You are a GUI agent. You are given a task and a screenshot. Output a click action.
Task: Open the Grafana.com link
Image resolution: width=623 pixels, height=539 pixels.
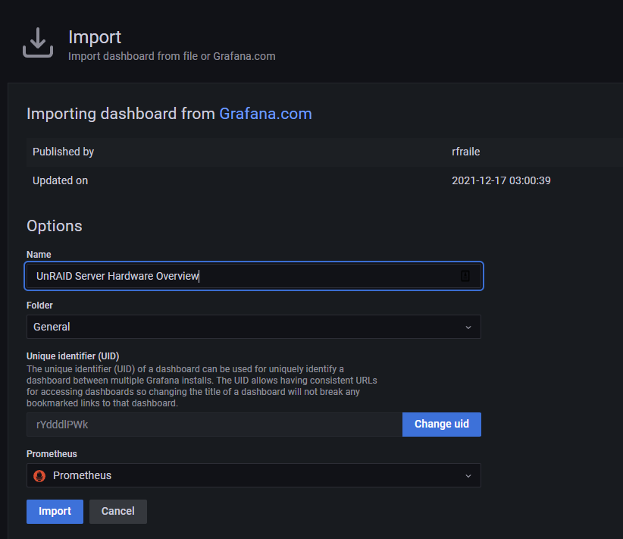click(265, 114)
